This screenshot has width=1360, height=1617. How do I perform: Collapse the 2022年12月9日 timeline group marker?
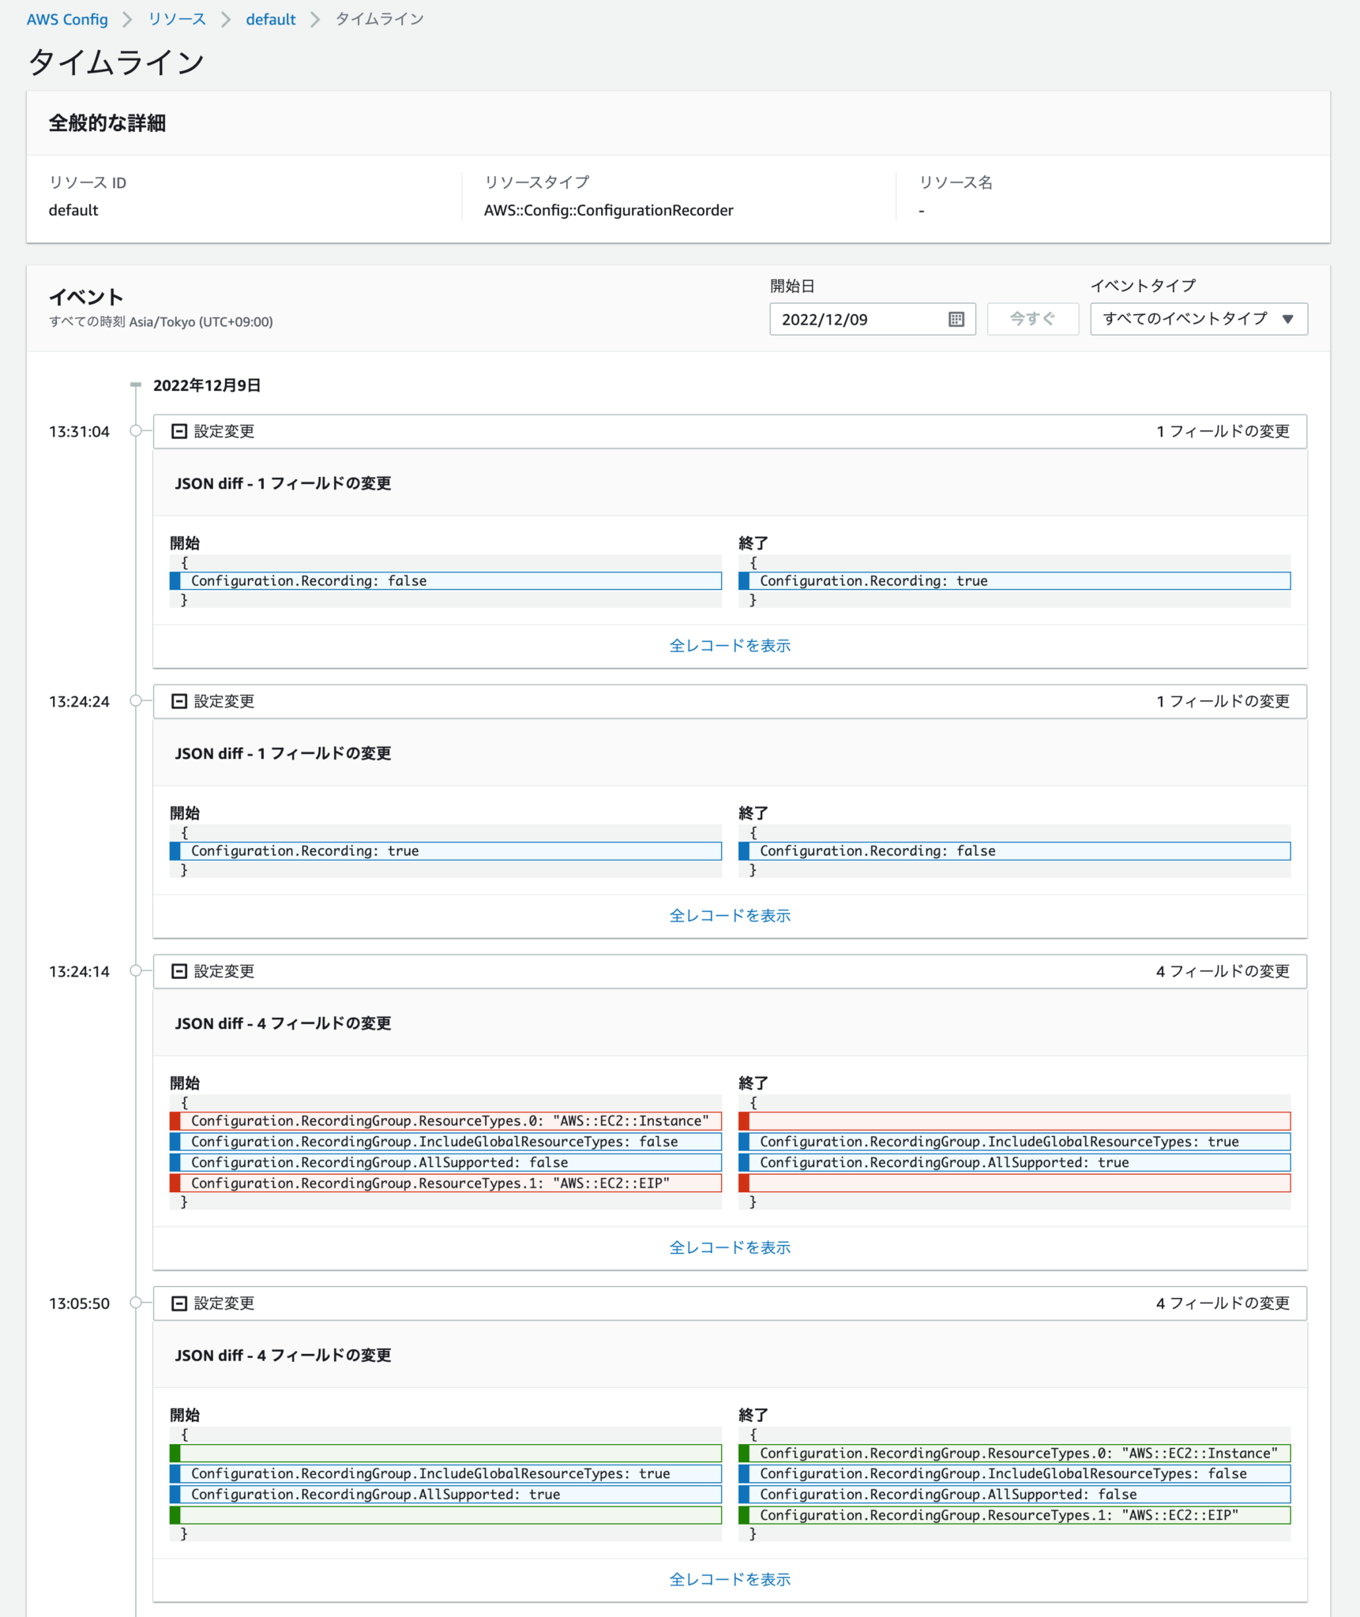point(135,385)
